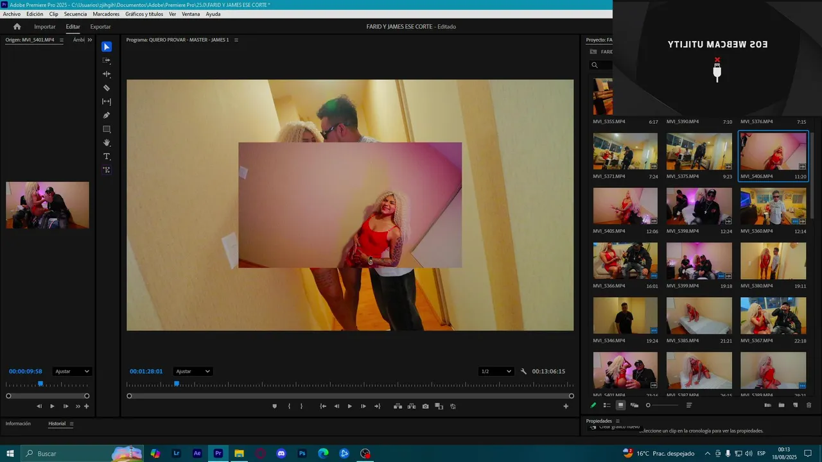The width and height of the screenshot is (822, 462).
Task: Step back one frame in Source monitor
Action: click(x=39, y=406)
